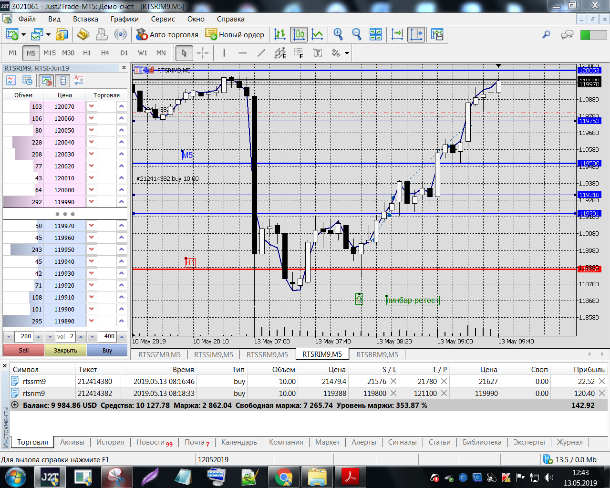Viewport: 610px width, 488px height.
Task: Open the Сервис menu
Action: (163, 19)
